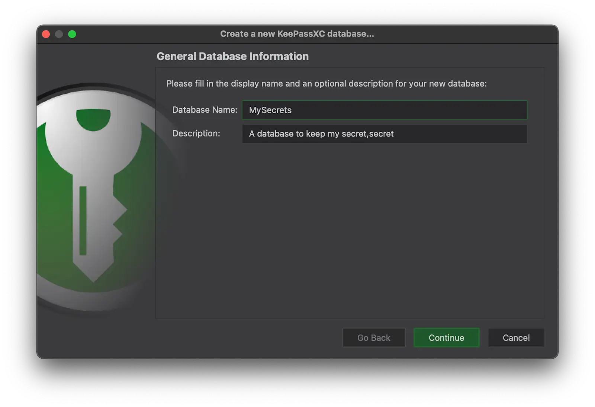Click the Database Name label text

[x=205, y=110]
